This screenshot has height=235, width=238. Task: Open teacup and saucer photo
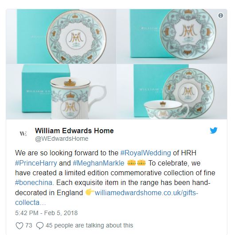point(172,92)
